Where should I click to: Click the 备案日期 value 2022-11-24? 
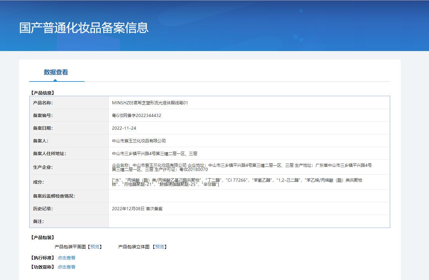point(124,128)
